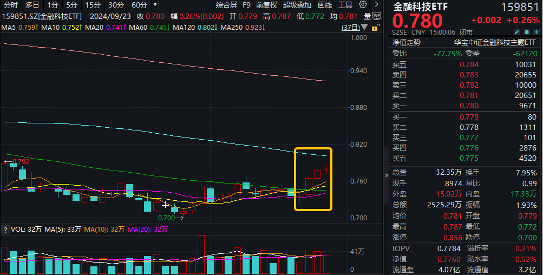This screenshot has height=275, width=543.
Task: Click the IOPV 0.7784 value
Action: [x=449, y=248]
